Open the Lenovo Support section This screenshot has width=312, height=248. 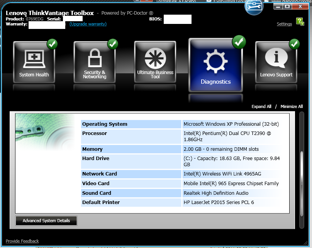pos(276,62)
